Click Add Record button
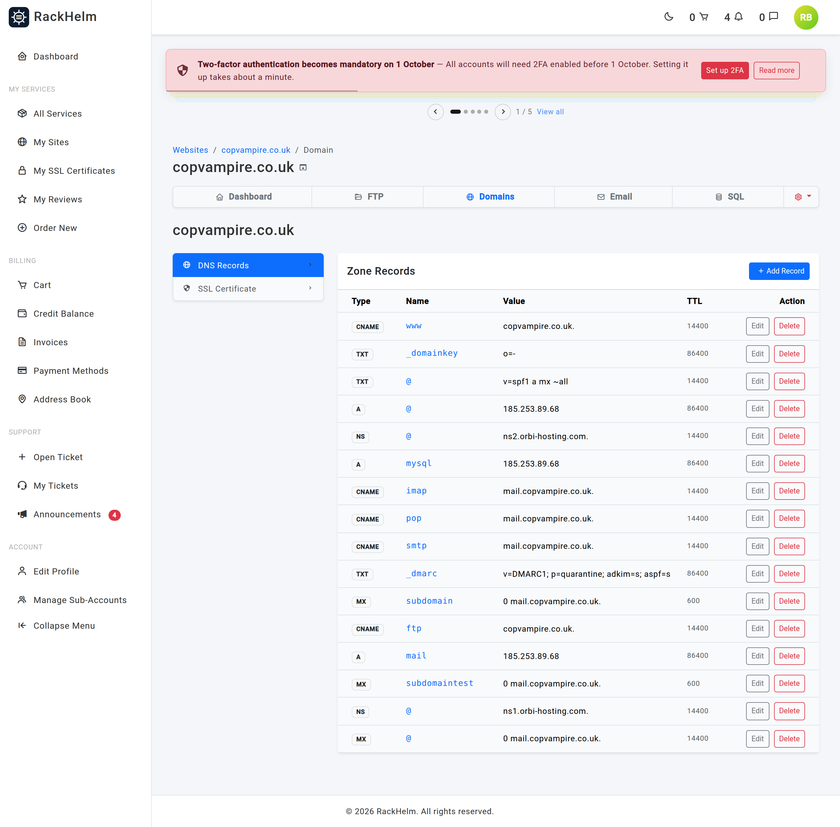This screenshot has width=840, height=827. click(779, 271)
